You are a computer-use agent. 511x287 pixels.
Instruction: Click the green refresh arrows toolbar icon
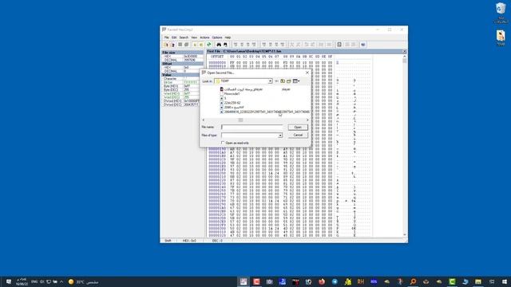tap(209, 45)
